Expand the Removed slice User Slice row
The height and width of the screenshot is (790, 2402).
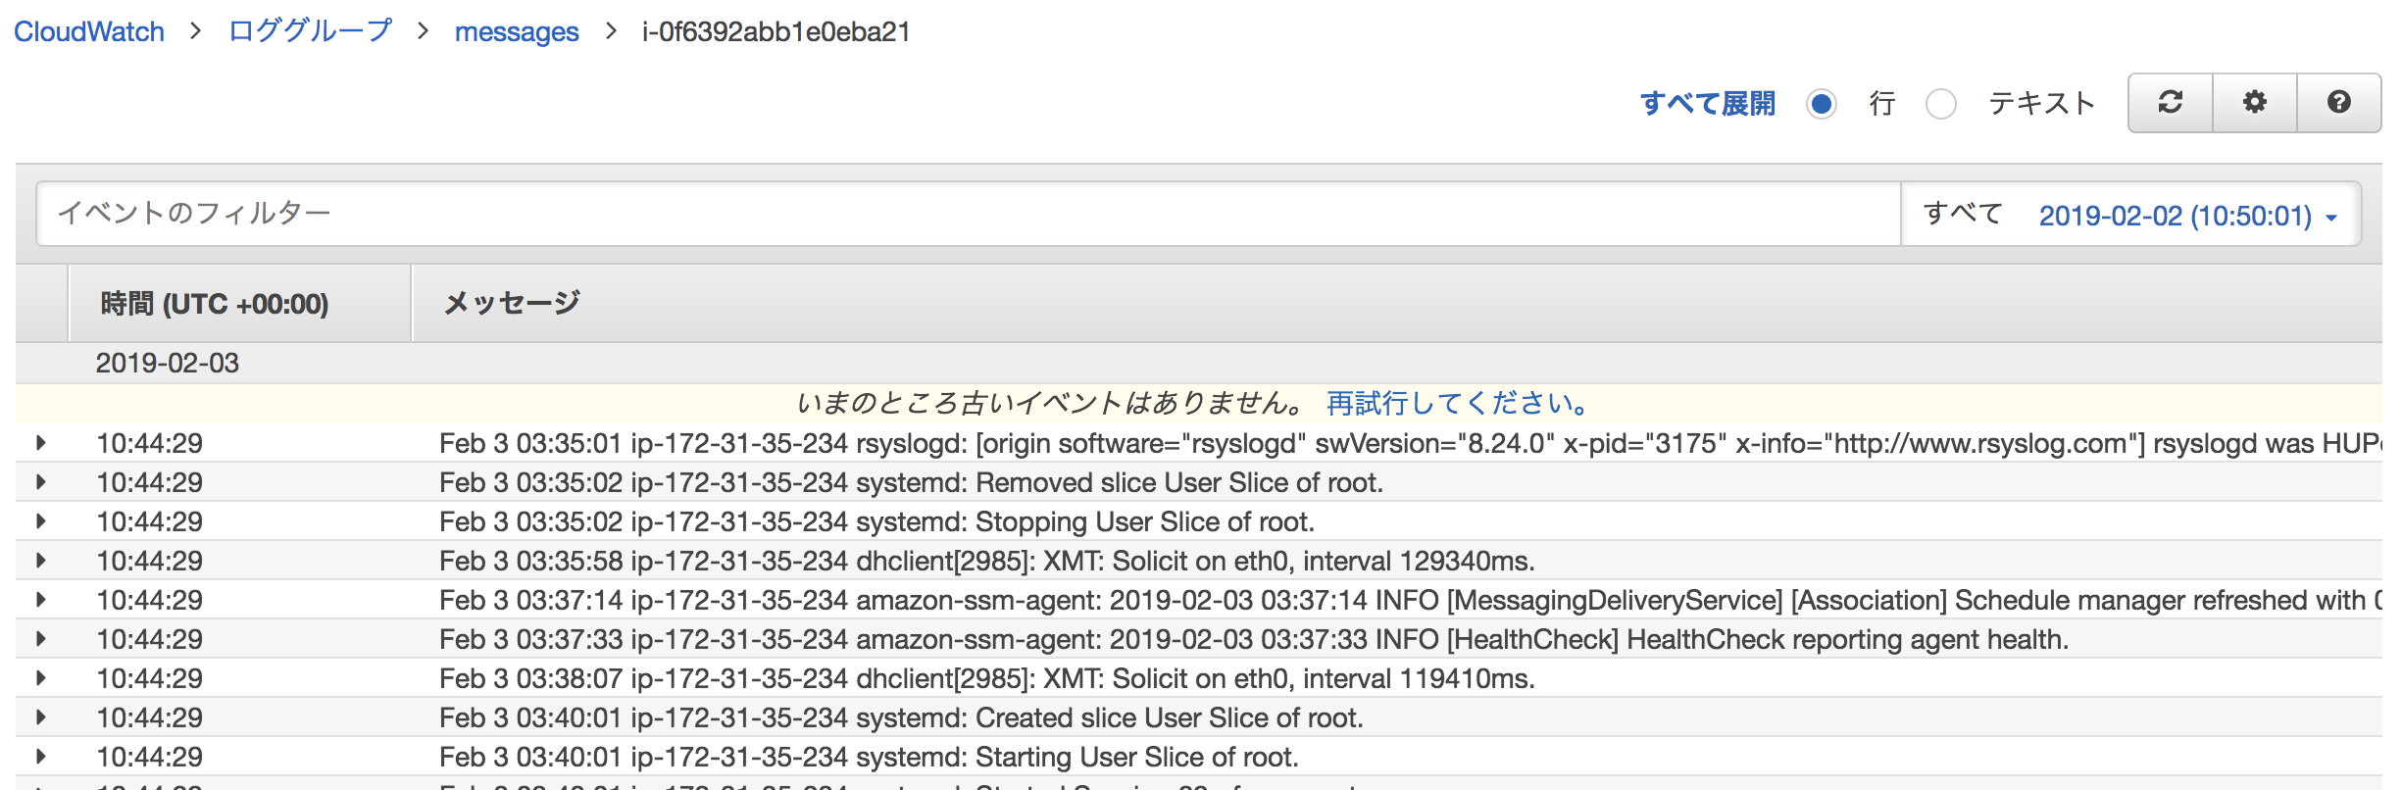pos(41,482)
